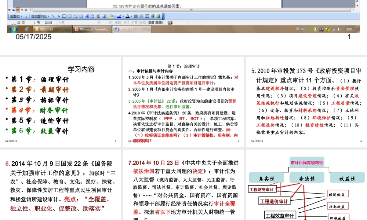
Task: Insert picture from file icon
Action: (x=104, y=16)
